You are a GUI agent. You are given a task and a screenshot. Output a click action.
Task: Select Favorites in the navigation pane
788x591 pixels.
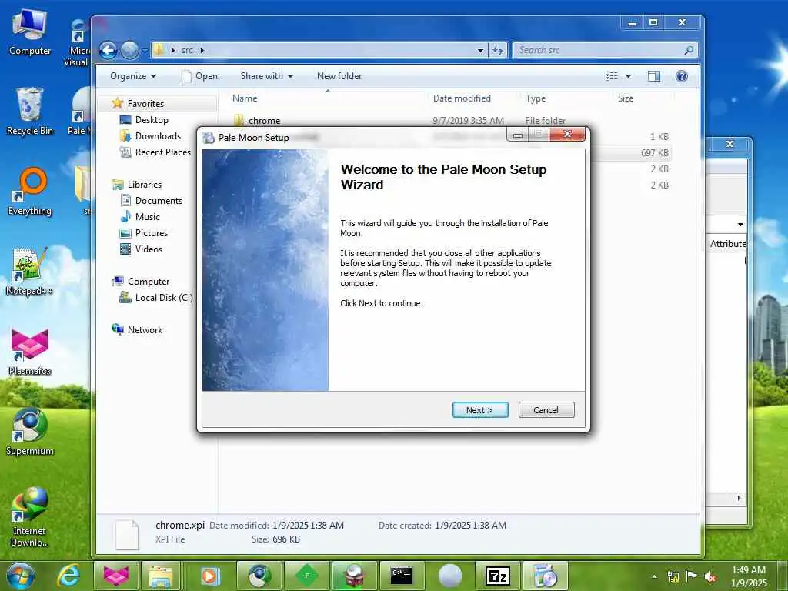click(145, 104)
